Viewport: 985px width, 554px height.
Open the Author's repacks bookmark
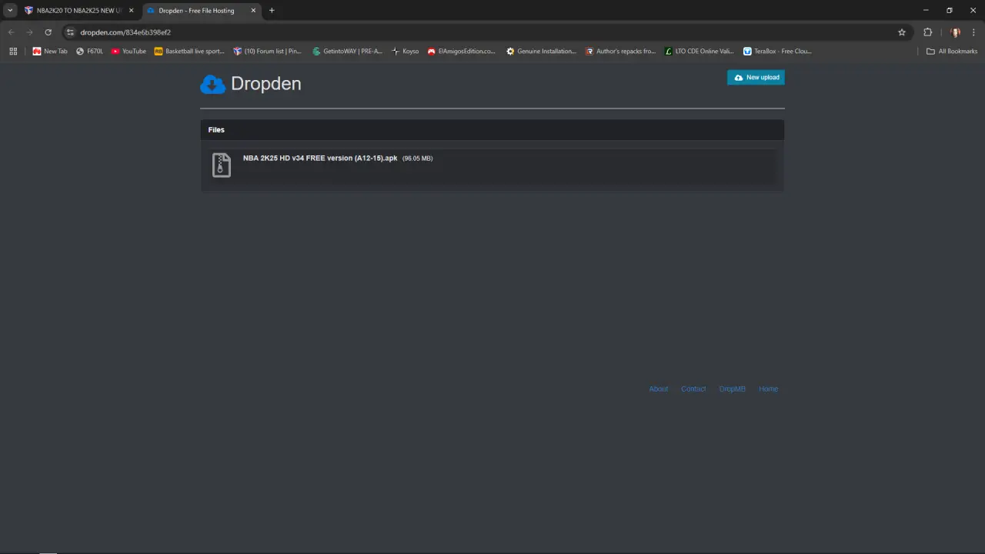[620, 52]
